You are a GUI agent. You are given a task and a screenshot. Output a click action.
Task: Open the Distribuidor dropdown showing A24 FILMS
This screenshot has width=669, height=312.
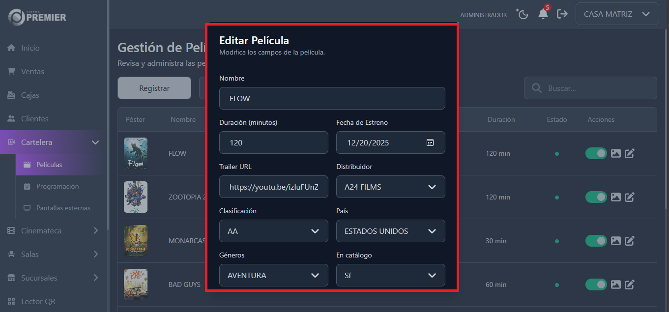pos(390,187)
